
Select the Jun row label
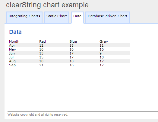coord(12,53)
